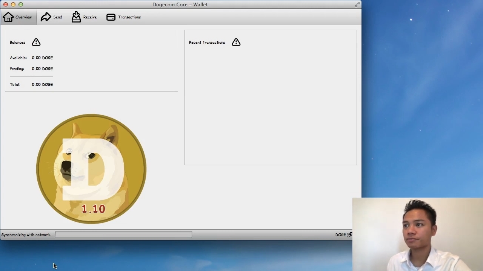Viewport: 483px width, 271px height.
Task: Minimize wallet with the yellow button
Action: 13,5
